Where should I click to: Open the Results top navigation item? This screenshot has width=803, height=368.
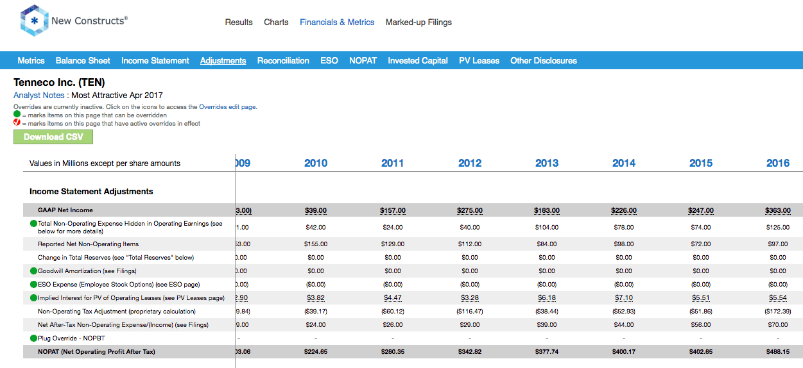(x=239, y=22)
